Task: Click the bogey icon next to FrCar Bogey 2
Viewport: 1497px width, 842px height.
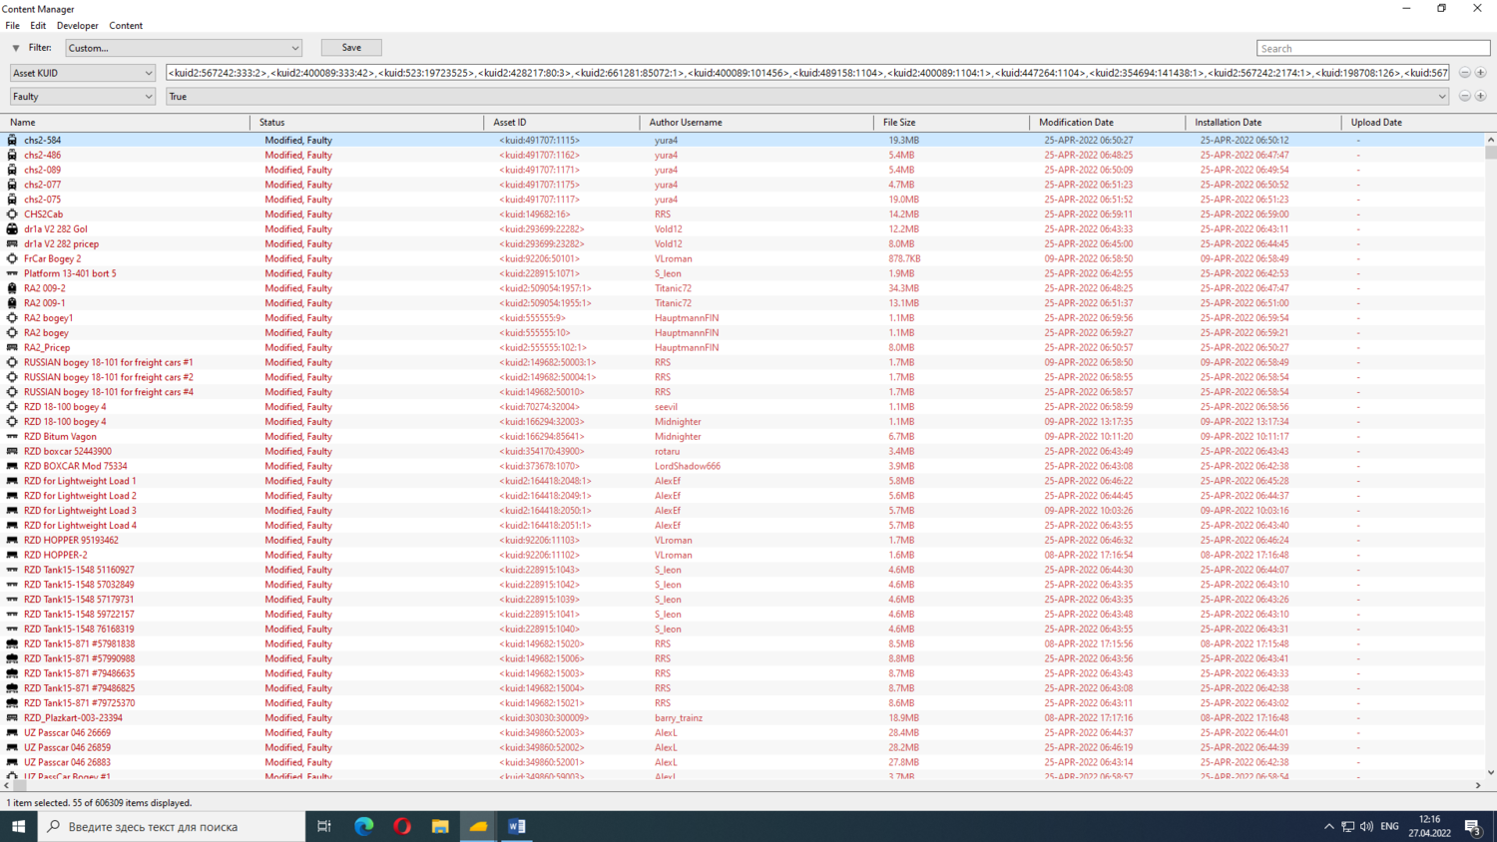Action: point(12,258)
